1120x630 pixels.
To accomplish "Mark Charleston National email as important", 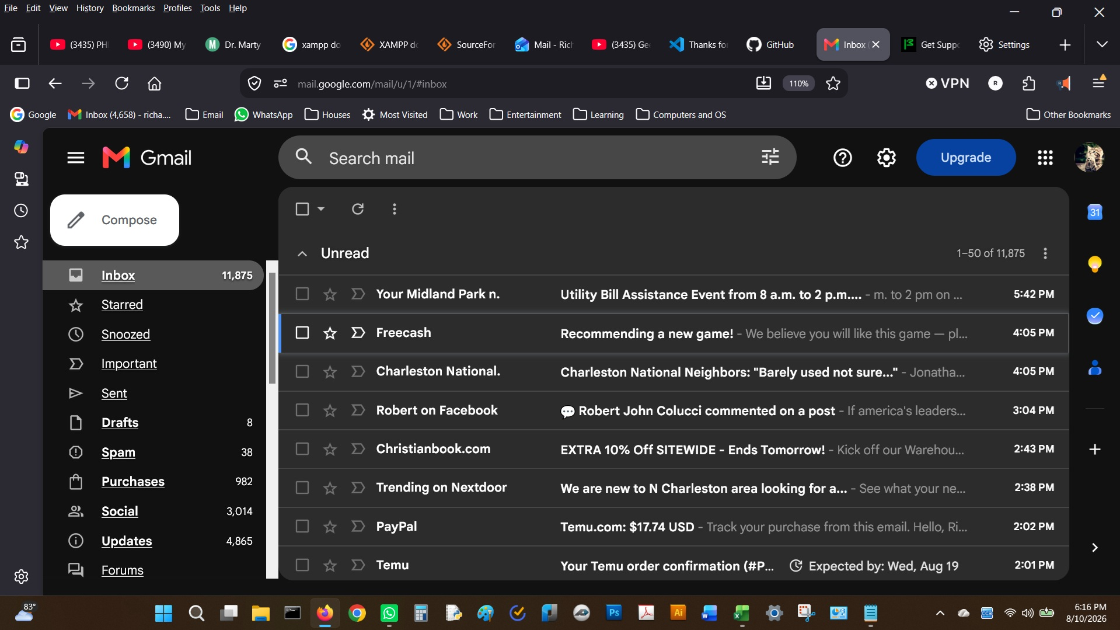I will pyautogui.click(x=358, y=371).
